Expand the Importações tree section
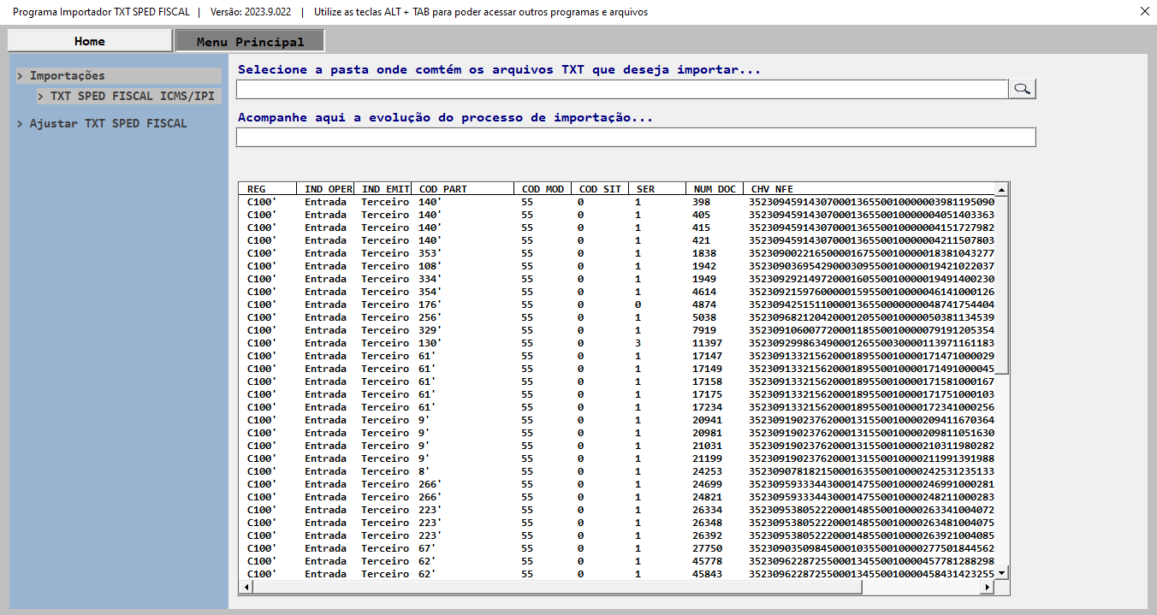Image resolution: width=1157 pixels, height=615 pixels. point(67,76)
